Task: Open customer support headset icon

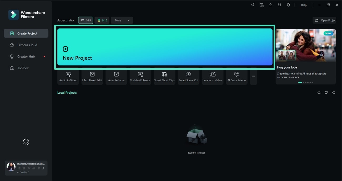Action: pyautogui.click(x=288, y=5)
